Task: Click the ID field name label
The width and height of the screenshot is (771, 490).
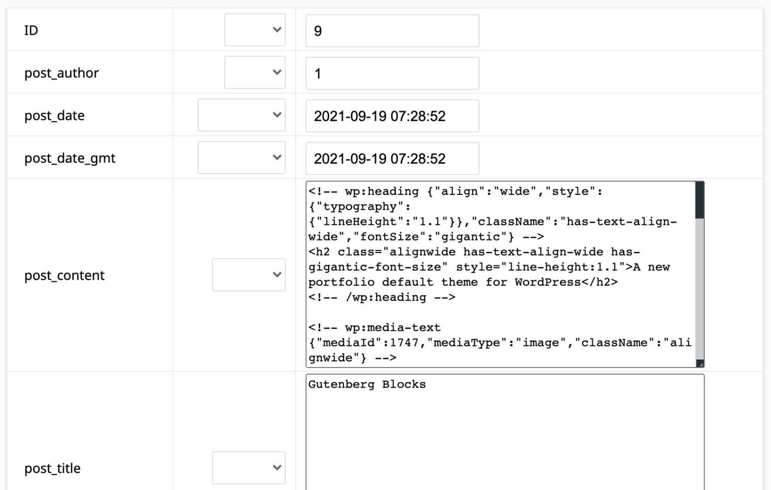Action: tap(31, 30)
